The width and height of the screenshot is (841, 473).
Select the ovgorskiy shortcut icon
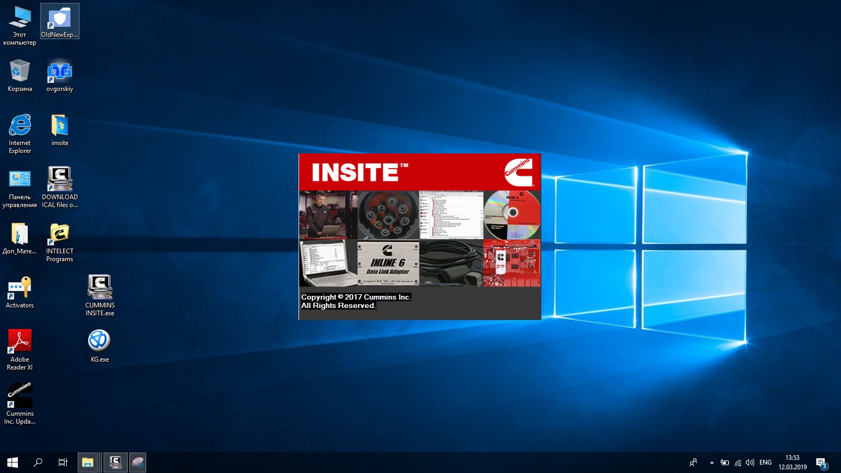59,72
